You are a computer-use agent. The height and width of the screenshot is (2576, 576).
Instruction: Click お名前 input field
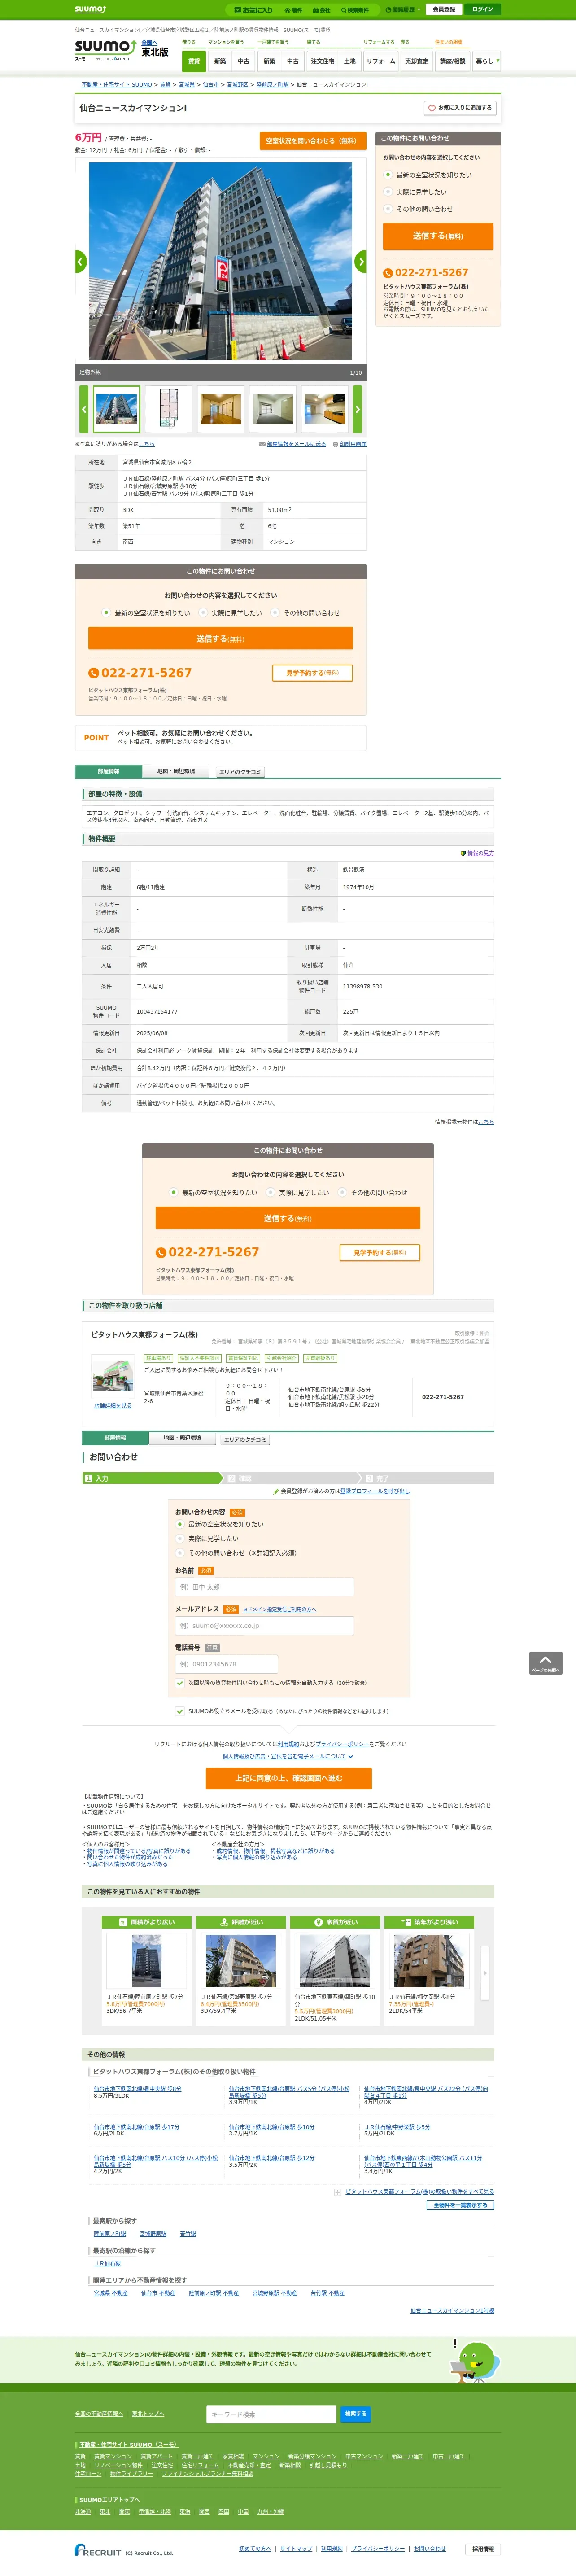265,1587
